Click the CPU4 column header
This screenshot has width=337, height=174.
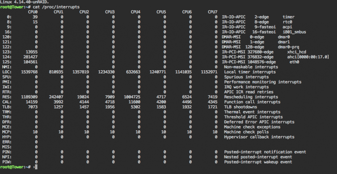tap(135, 12)
